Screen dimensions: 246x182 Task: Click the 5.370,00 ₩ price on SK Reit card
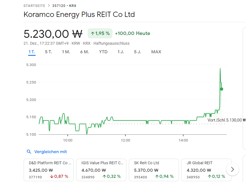click(146, 170)
